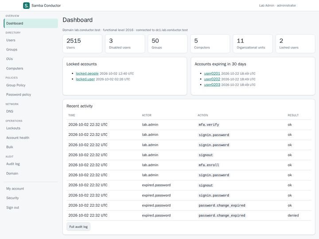Go to Users in the sidebar
Screen dimensions: 319x239
(x=11, y=40)
